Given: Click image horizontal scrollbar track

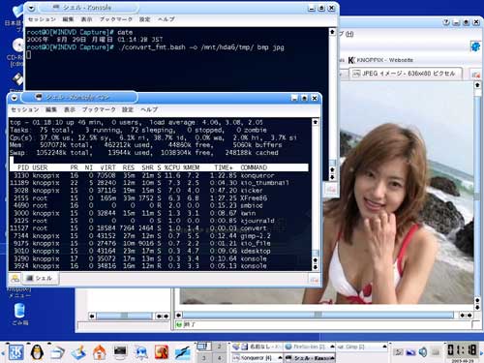Looking at the screenshot, I should 318,315.
